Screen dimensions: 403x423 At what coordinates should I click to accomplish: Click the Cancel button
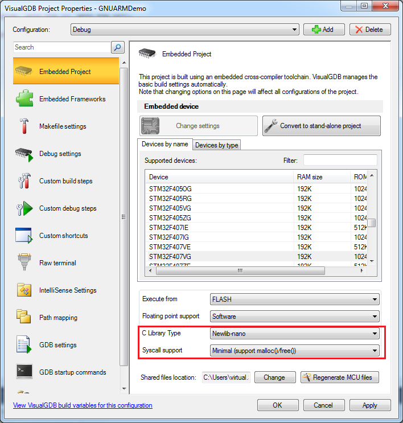coord(324,405)
